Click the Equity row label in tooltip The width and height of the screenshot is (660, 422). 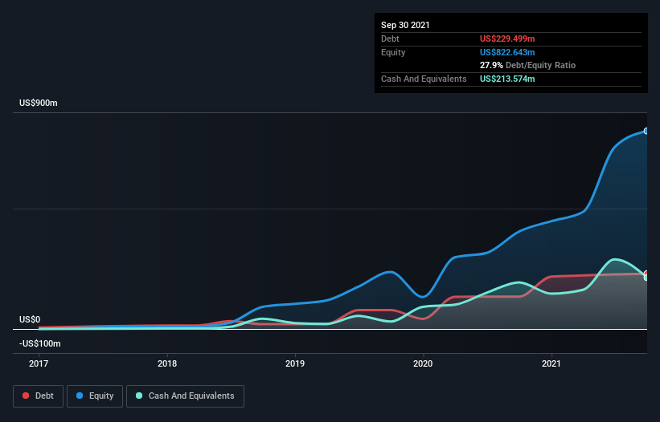[393, 52]
